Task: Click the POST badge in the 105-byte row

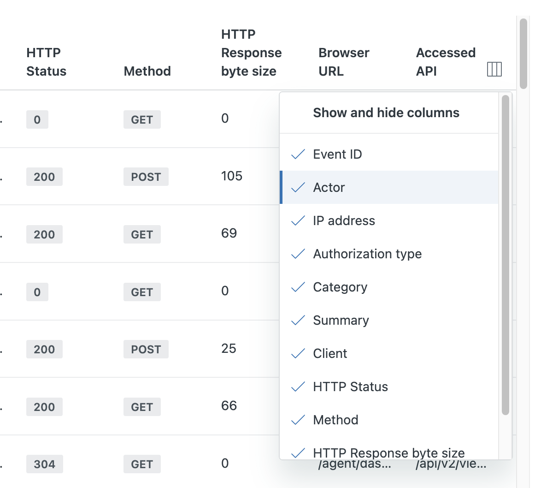Action: pyautogui.click(x=146, y=177)
